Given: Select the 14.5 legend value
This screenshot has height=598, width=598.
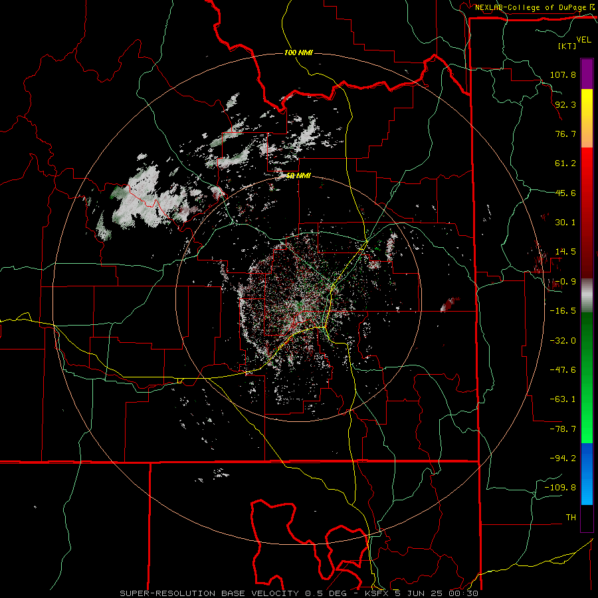Looking at the screenshot, I should 565,252.
